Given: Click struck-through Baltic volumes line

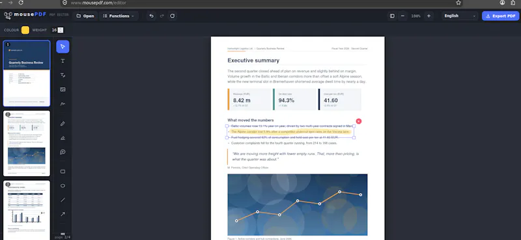Looking at the screenshot, I should tap(292, 126).
